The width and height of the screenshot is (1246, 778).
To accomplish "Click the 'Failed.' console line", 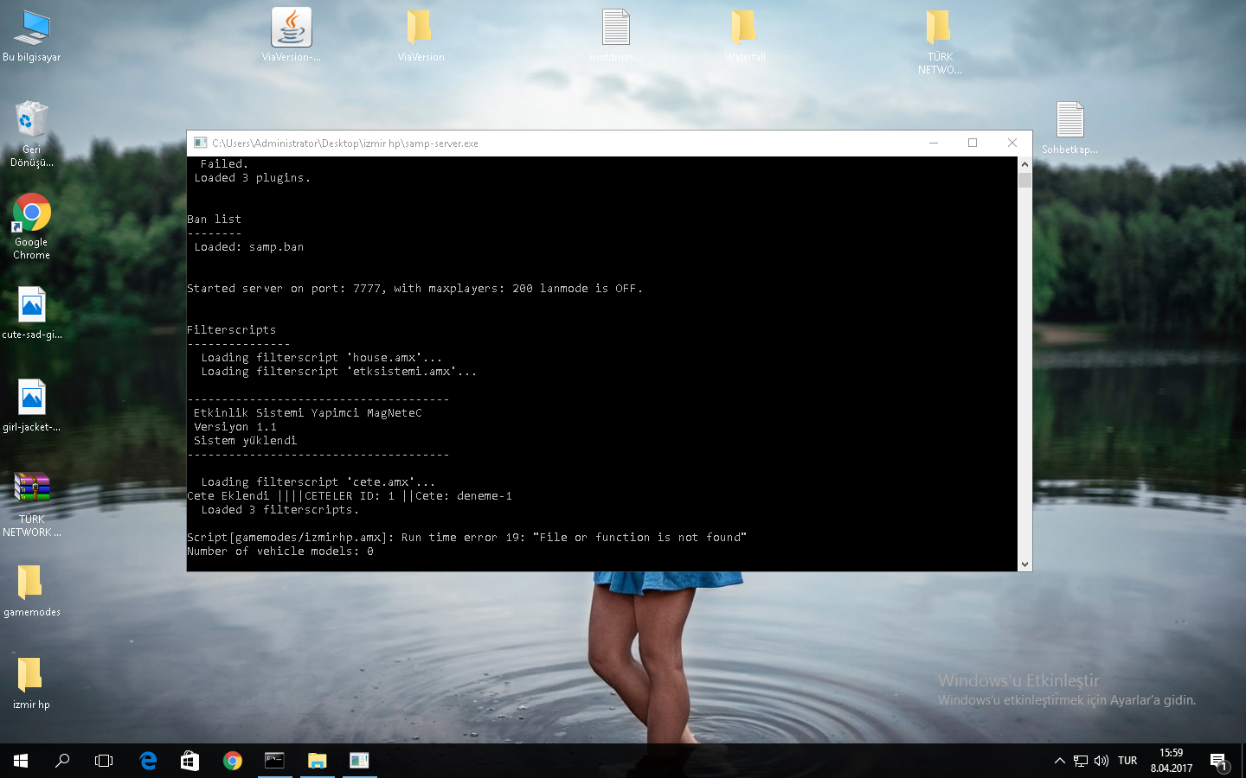I will tap(224, 164).
